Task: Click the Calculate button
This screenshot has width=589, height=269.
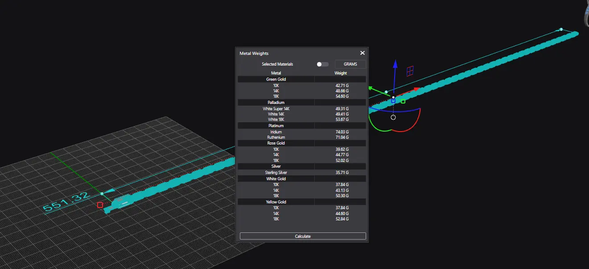Action: 303,236
